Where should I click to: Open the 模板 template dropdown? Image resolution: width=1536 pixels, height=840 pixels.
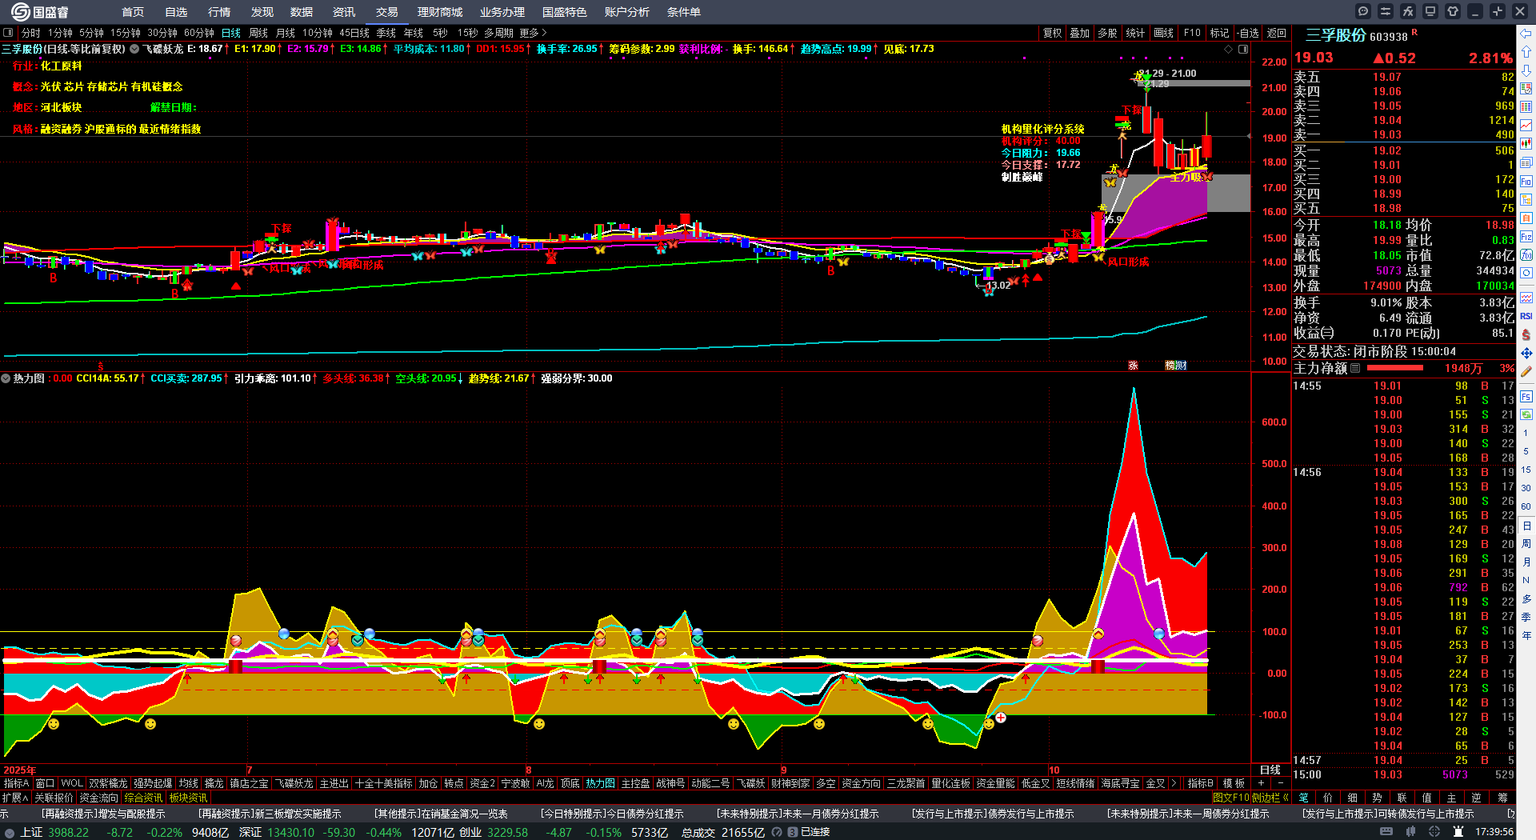pos(1234,783)
